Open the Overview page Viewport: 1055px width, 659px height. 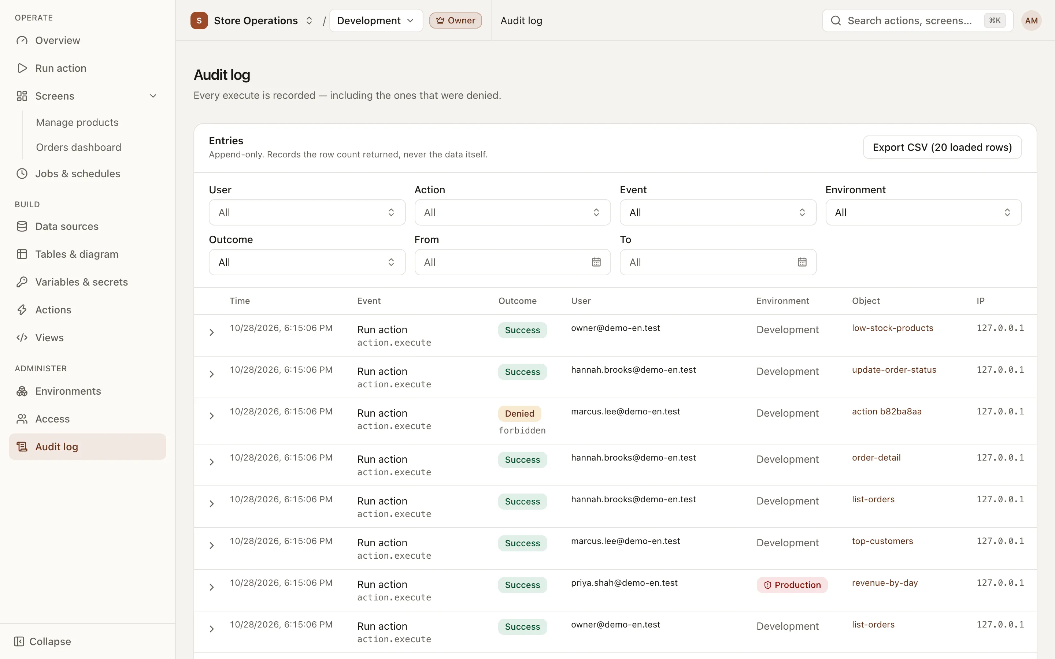(87, 41)
